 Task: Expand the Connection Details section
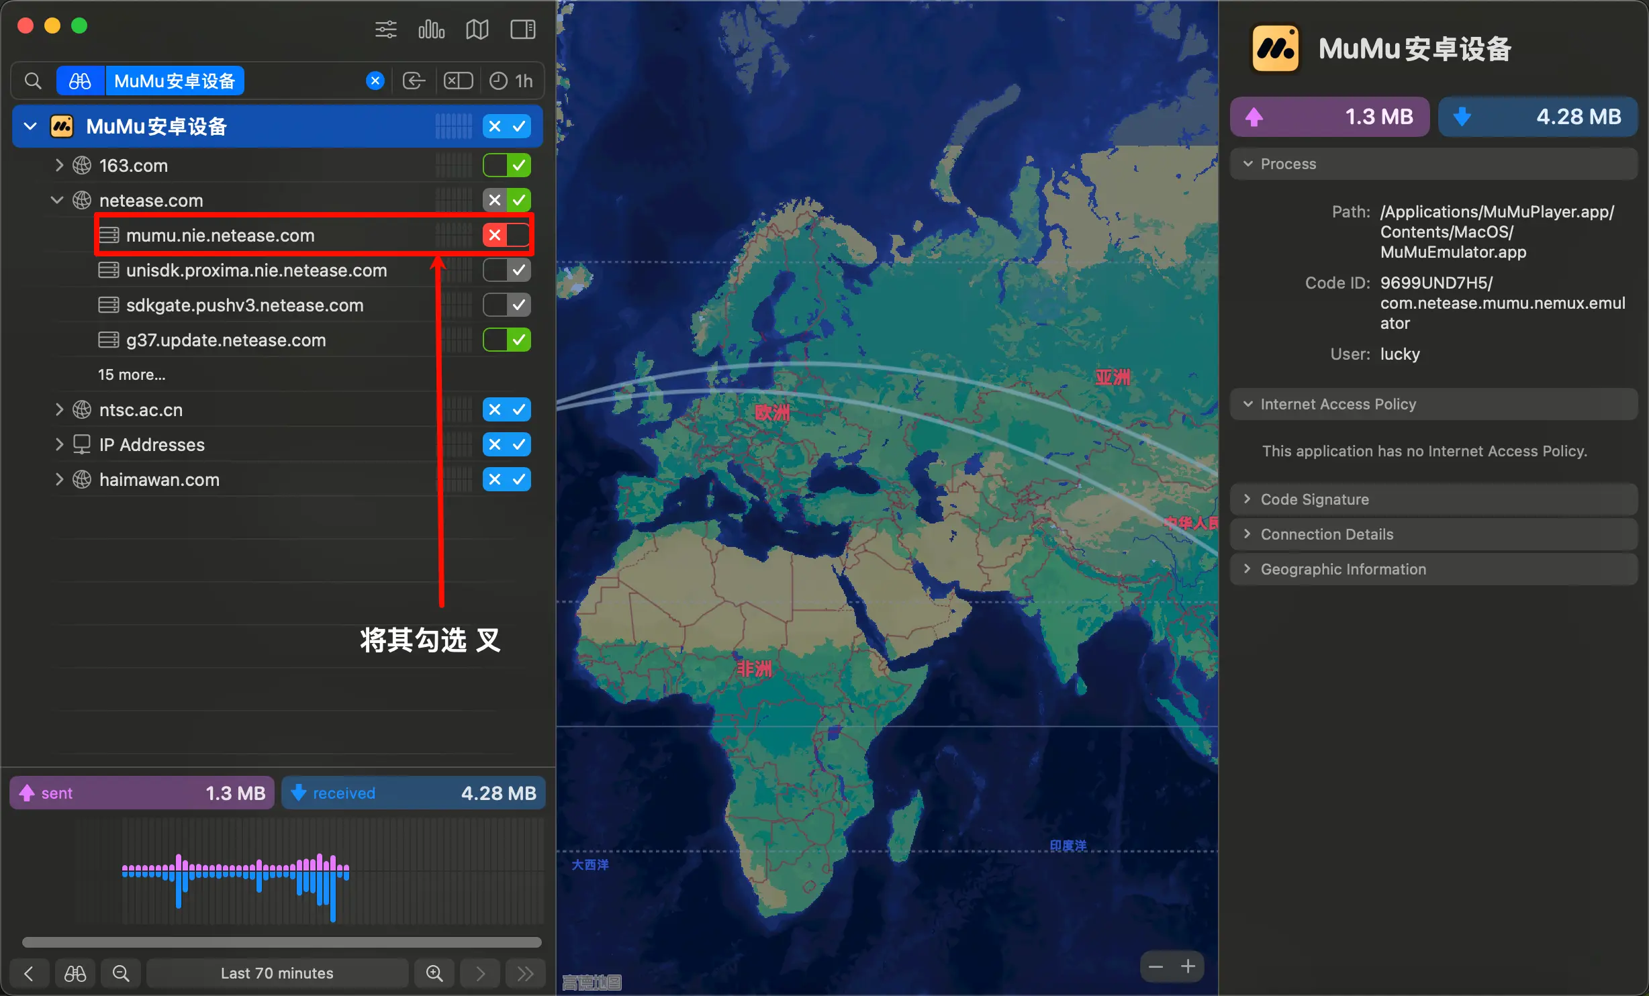click(x=1433, y=534)
